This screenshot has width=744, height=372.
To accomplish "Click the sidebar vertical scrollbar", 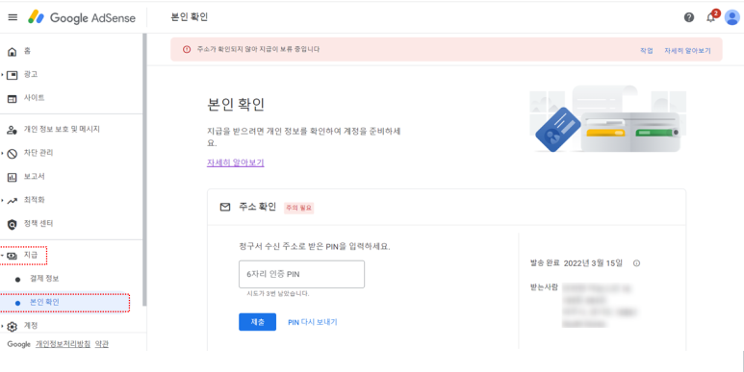I will pos(144,169).
